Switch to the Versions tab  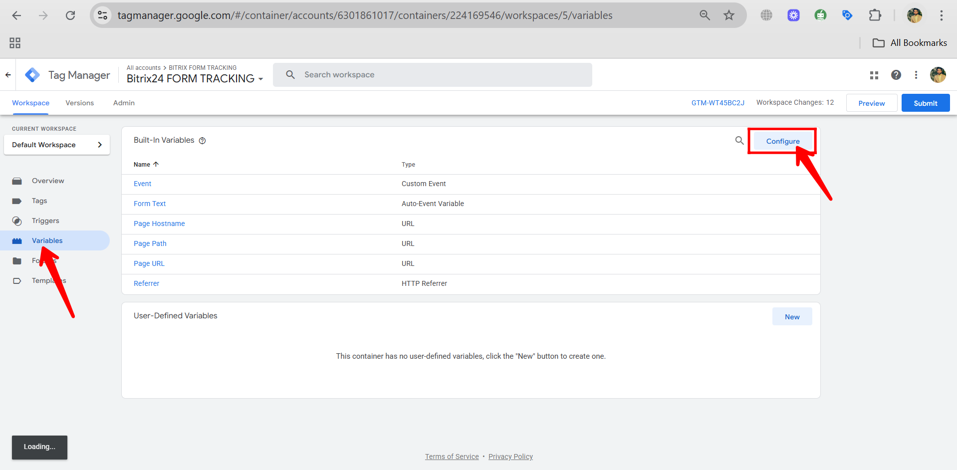pos(79,103)
